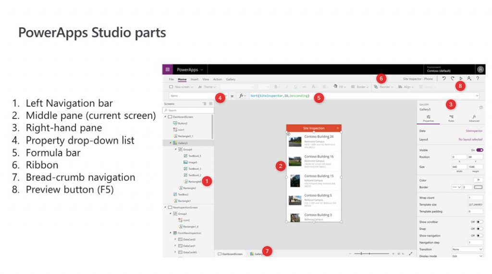Image resolution: width=492 pixels, height=274 pixels.
Task: Click the plus icon in Site Inspection header
Action: coord(338,128)
